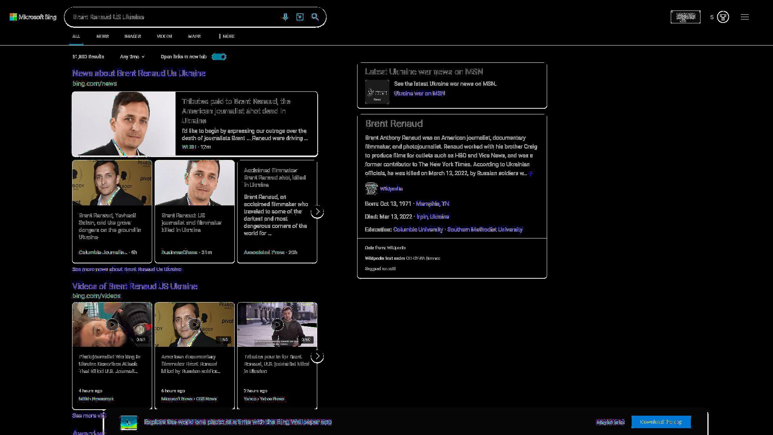Open the Any time filter dropdown
This screenshot has width=773, height=435.
pos(132,57)
